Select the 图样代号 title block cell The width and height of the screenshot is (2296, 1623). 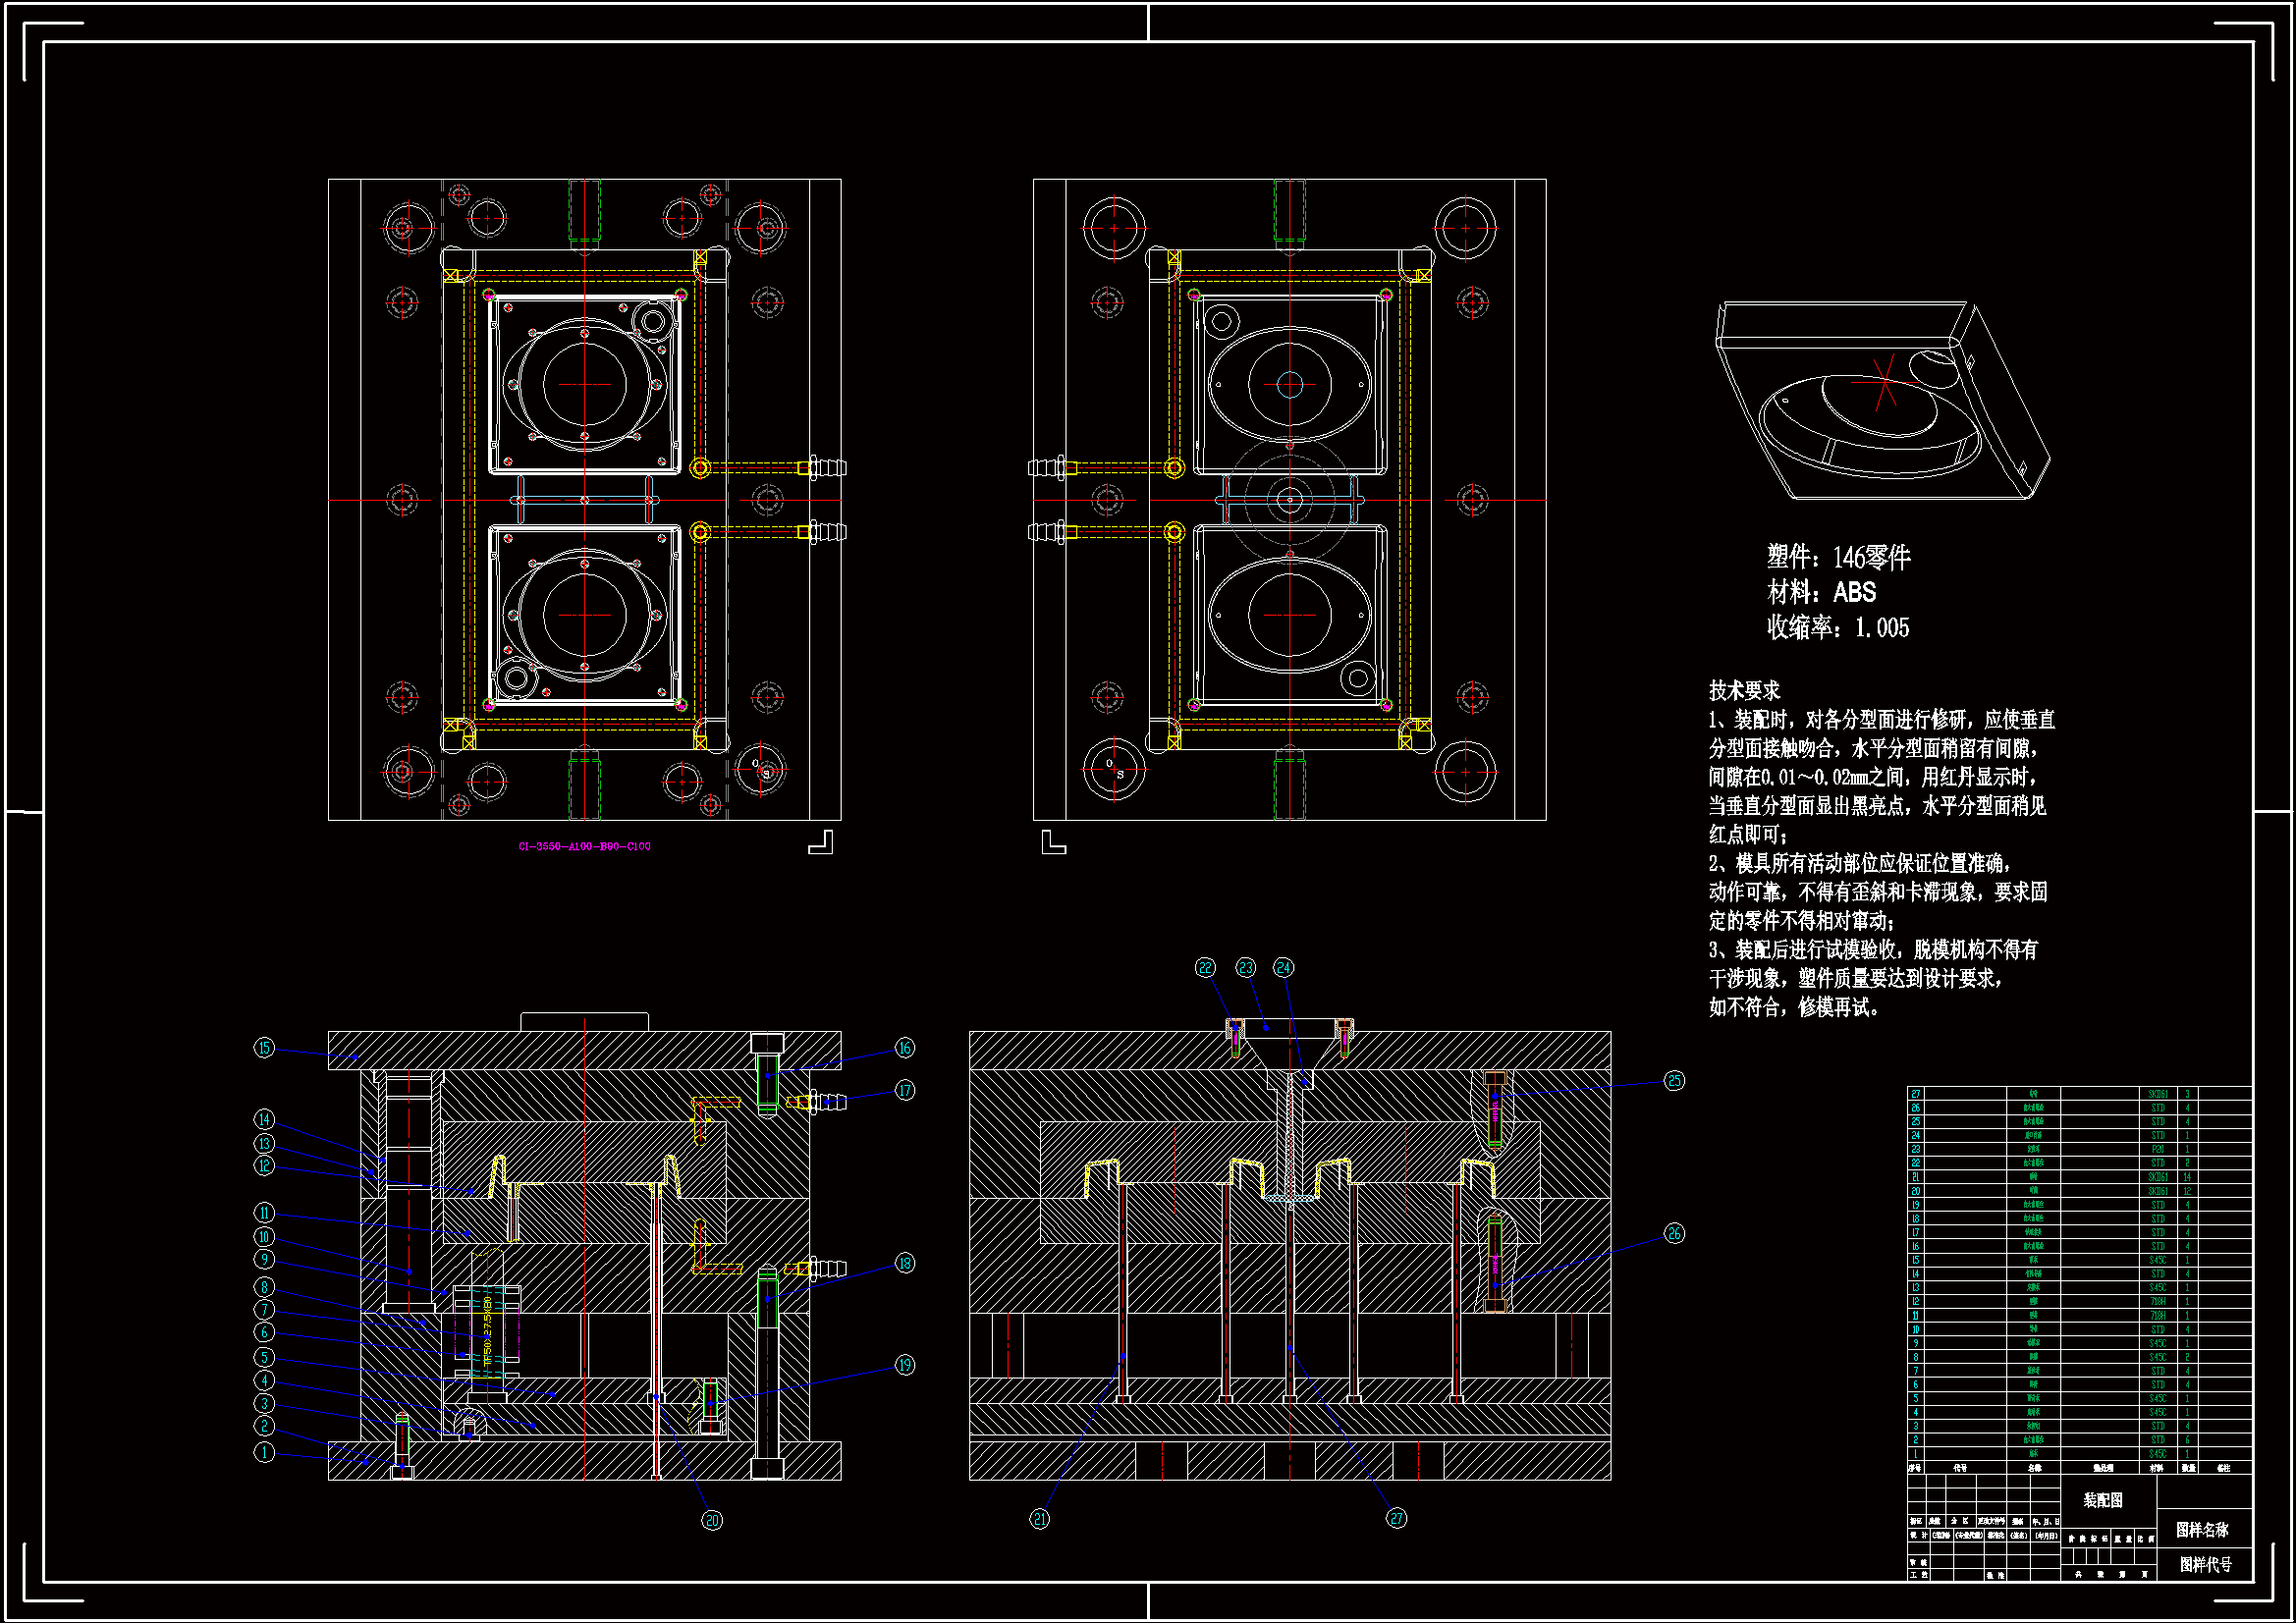pyautogui.click(x=2205, y=1564)
